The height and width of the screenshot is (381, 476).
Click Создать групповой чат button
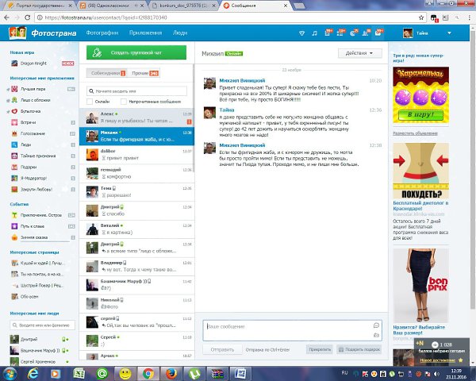(x=135, y=52)
